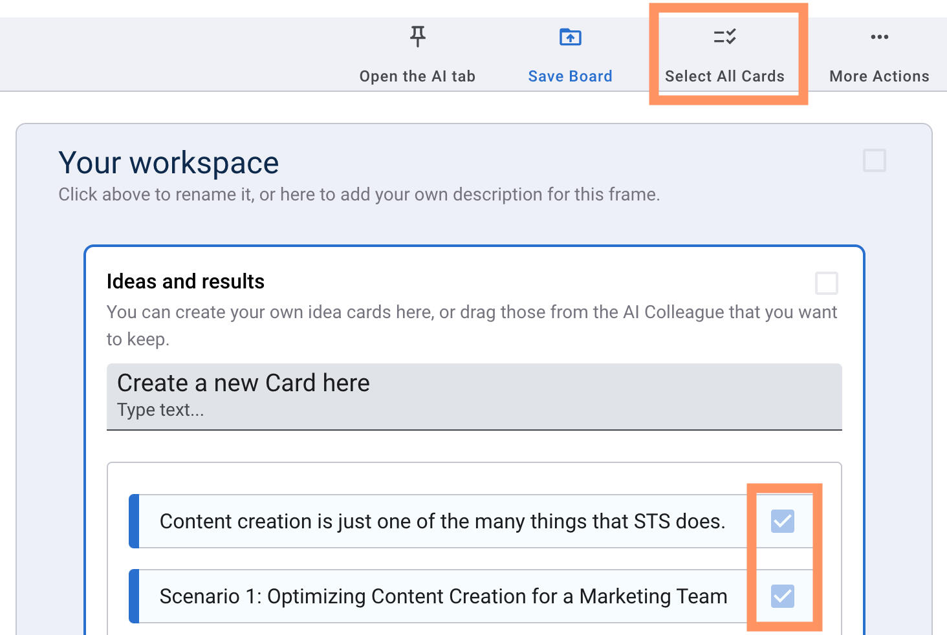Tick the Your workspace frame checkbox

pyautogui.click(x=874, y=160)
